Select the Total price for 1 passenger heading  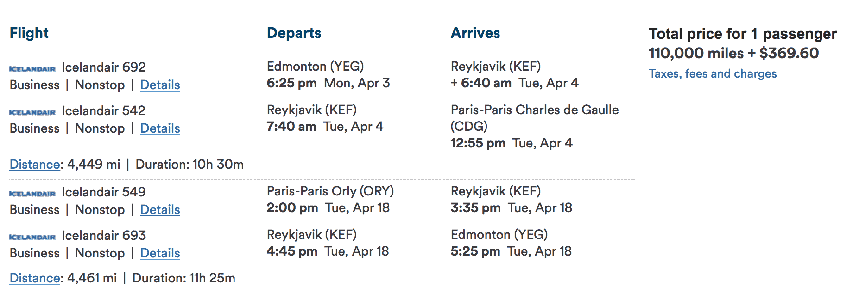pyautogui.click(x=743, y=34)
